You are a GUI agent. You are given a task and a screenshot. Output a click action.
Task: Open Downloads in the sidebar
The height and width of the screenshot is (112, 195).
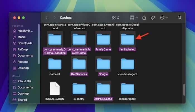[x=25, y=43]
